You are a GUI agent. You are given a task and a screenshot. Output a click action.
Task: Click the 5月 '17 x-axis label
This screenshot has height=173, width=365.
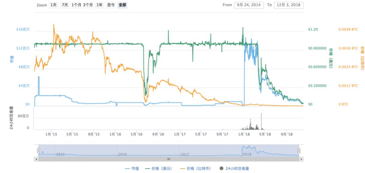(201, 134)
